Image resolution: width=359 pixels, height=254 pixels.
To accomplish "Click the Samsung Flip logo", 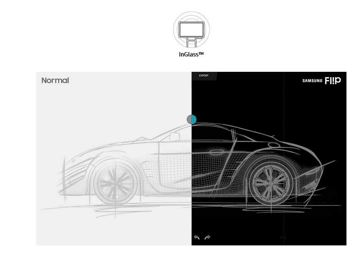I will [322, 81].
